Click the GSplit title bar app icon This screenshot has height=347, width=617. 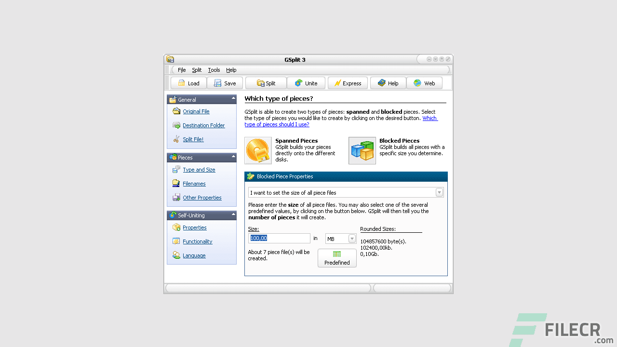coord(170,59)
